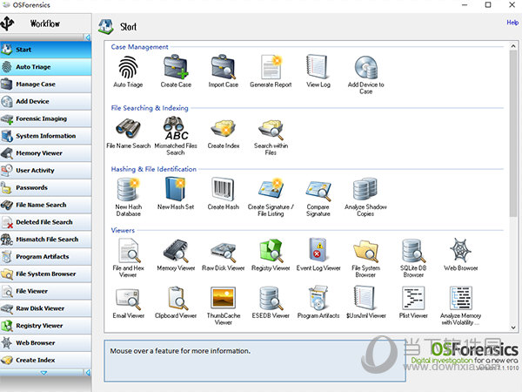Open Create Index in sidebar
The width and height of the screenshot is (522, 392).
[x=45, y=360]
